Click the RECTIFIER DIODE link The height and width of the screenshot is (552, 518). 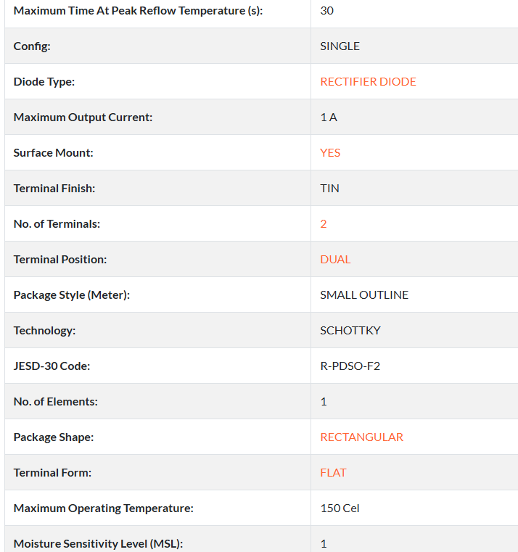[368, 82]
